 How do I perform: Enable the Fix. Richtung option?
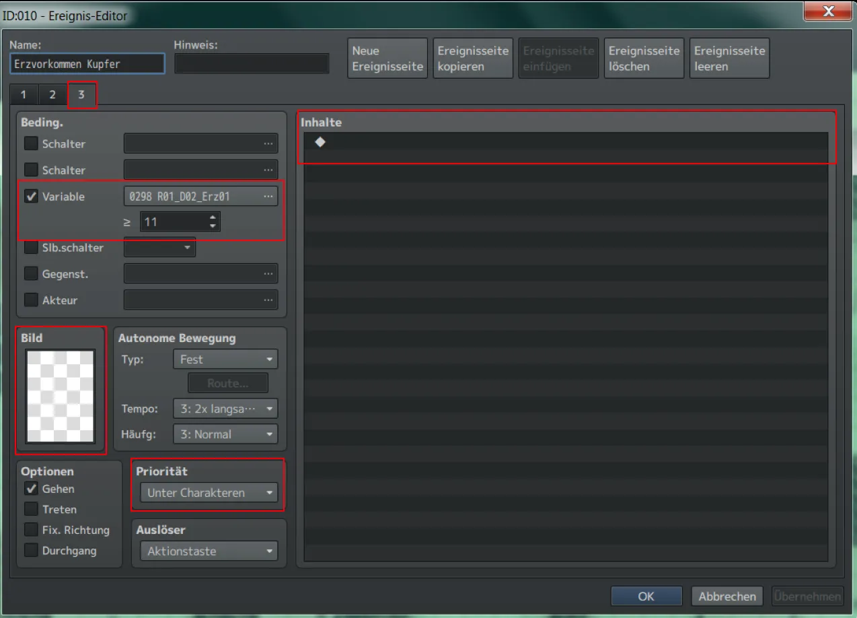click(31, 530)
